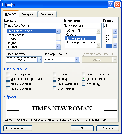Check the контур checkbox
The height and width of the screenshot is (134, 122).
click(54, 78)
